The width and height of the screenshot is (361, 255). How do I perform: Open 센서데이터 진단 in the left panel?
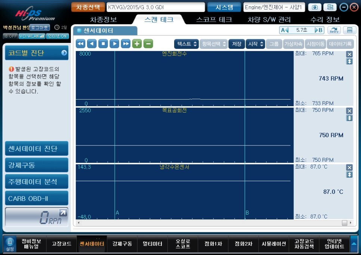coord(37,149)
